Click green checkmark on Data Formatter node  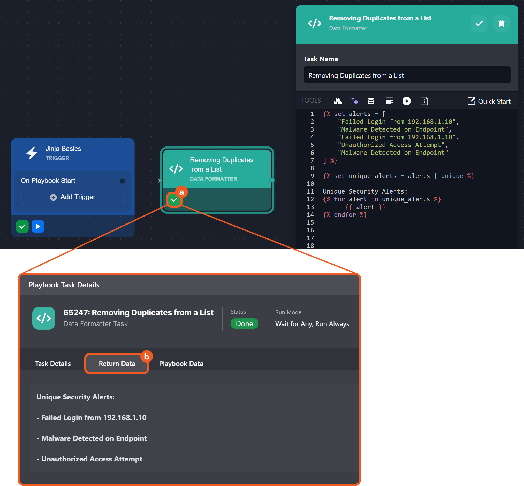(x=174, y=200)
